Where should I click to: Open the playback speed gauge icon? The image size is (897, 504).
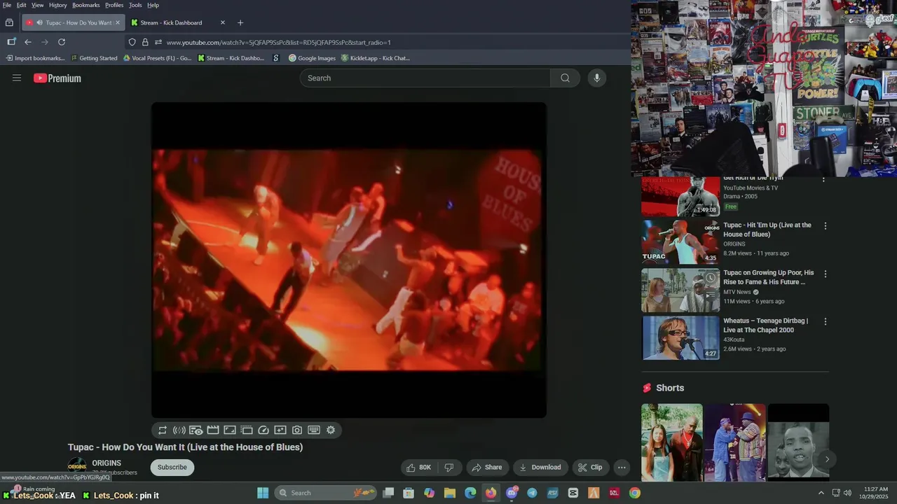(263, 430)
